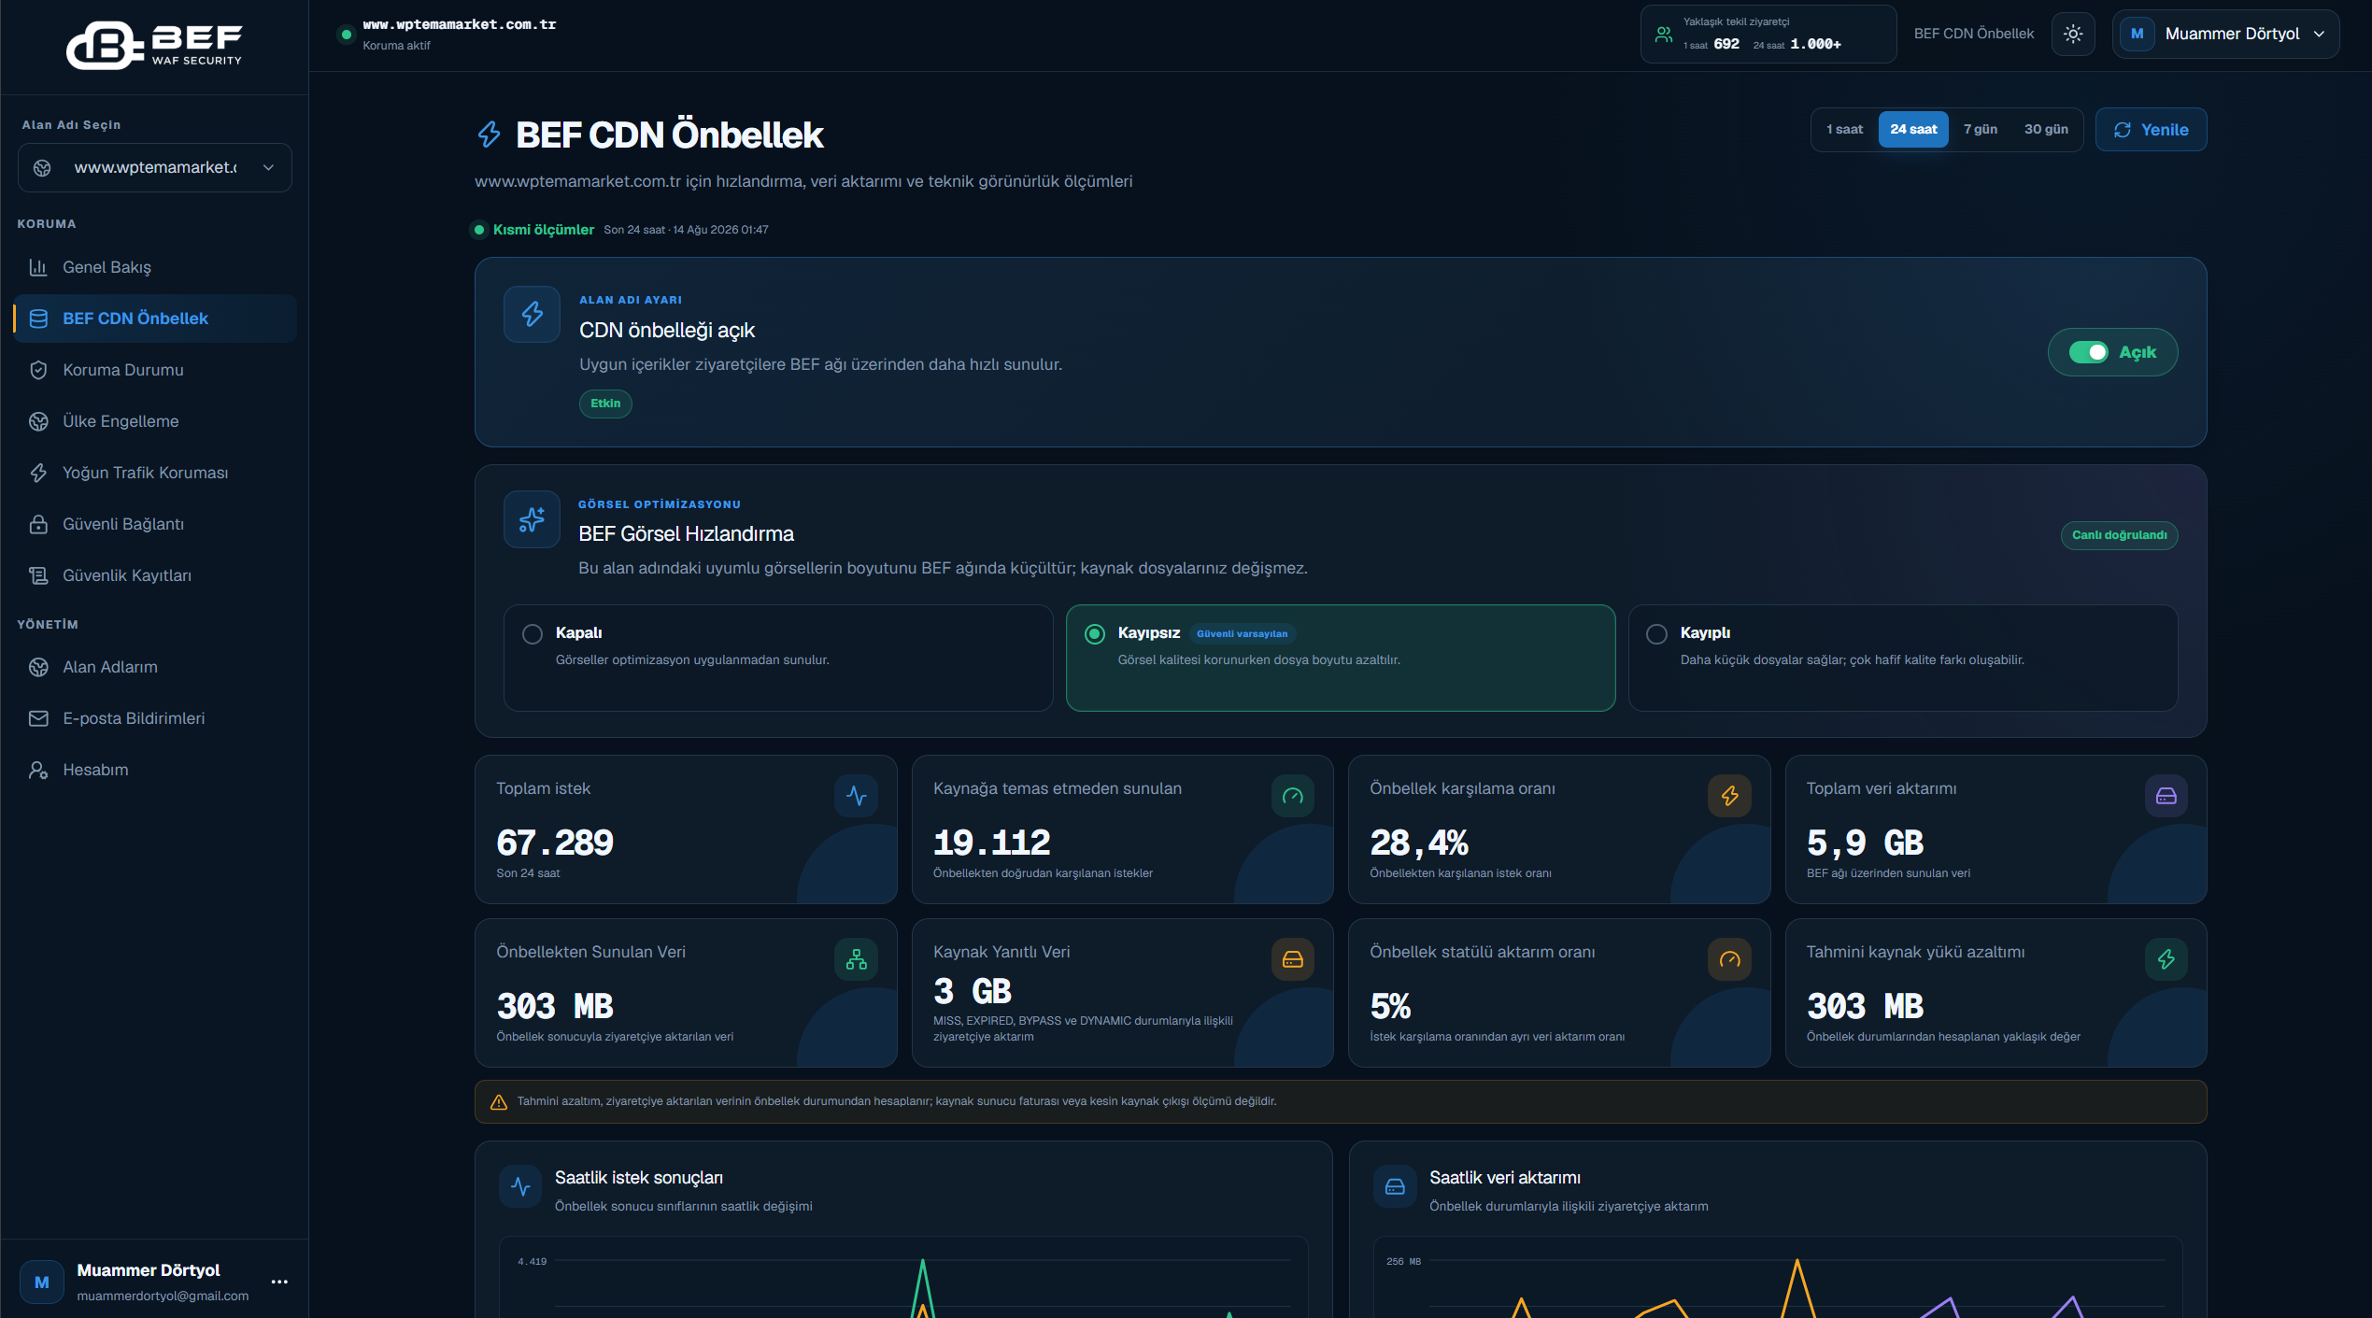
Task: Click the Etkin status badge
Action: coord(605,404)
